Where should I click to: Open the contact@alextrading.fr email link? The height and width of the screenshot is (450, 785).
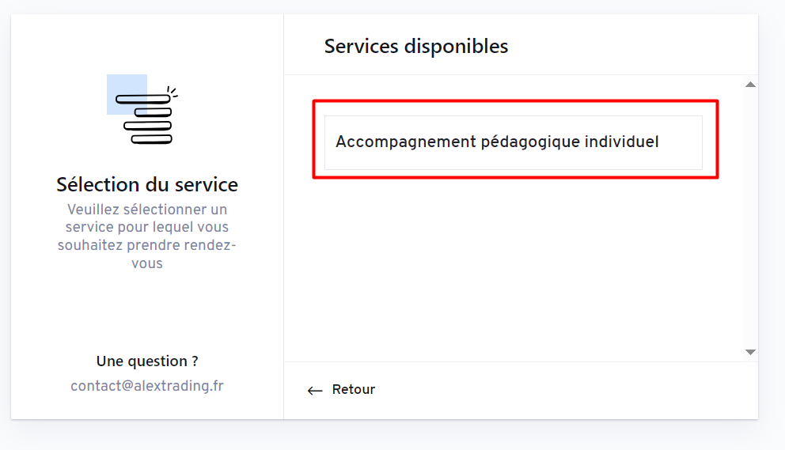click(x=147, y=386)
